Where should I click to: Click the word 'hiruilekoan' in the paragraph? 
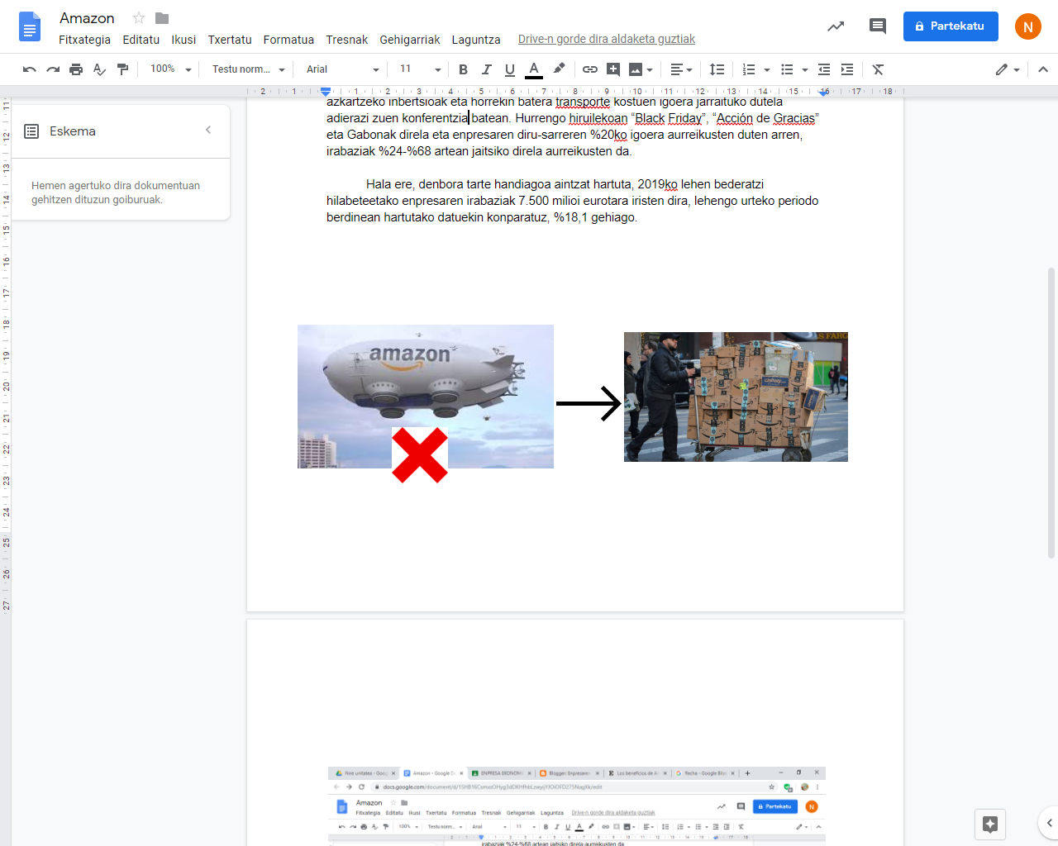tap(598, 118)
